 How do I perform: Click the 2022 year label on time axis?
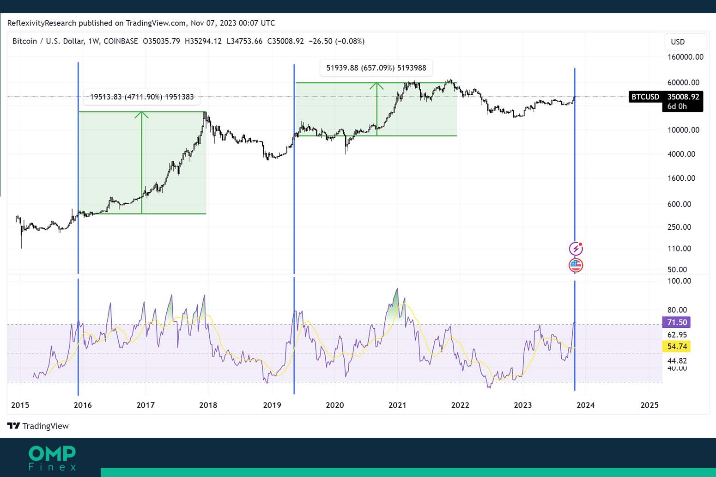point(460,405)
